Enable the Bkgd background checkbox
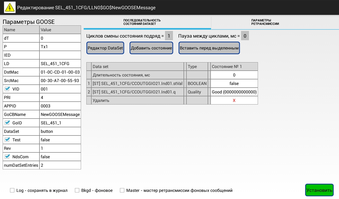This screenshot has width=339, height=199. pyautogui.click(x=77, y=190)
